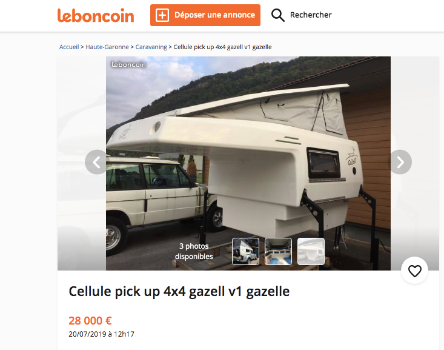Image resolution: width=444 pixels, height=350 pixels.
Task: Click the leboncoin watermark on the photo
Action: pos(128,65)
